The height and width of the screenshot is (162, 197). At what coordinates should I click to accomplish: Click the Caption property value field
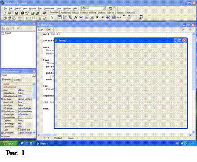[x=25, y=121]
